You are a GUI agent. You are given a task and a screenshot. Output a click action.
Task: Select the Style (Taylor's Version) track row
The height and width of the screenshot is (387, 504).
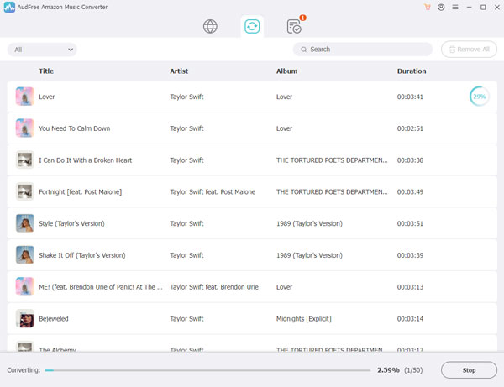[x=252, y=223]
